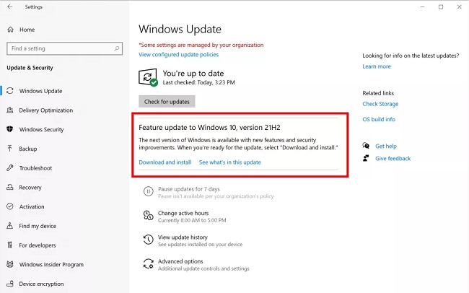This screenshot has width=469, height=293.
Task: Open the Troubleshoot section
Action: (x=35, y=168)
